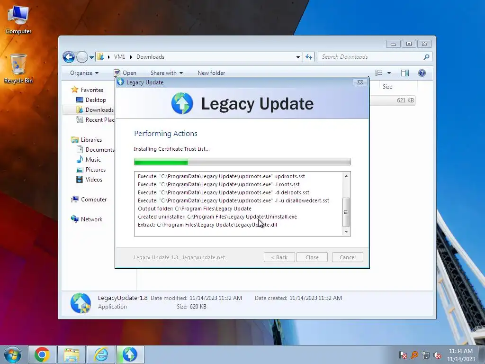Screen dimensions: 485x364
Task: Click the LegacyUpdate-1.8 details pane icon
Action: click(x=81, y=303)
